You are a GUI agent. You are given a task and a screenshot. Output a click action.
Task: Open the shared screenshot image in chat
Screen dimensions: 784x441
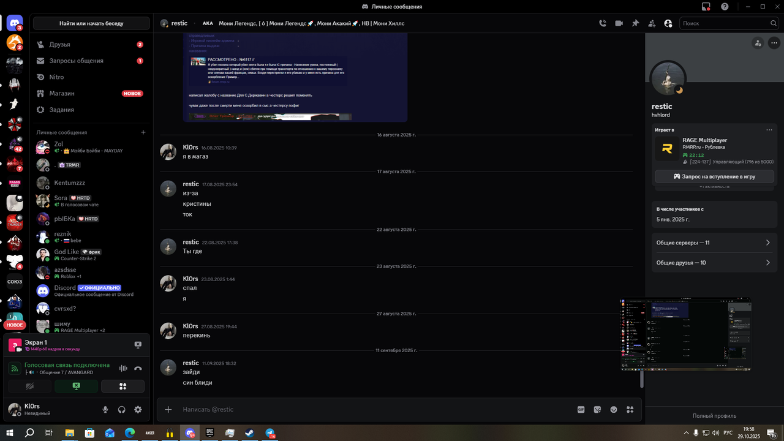click(x=295, y=77)
